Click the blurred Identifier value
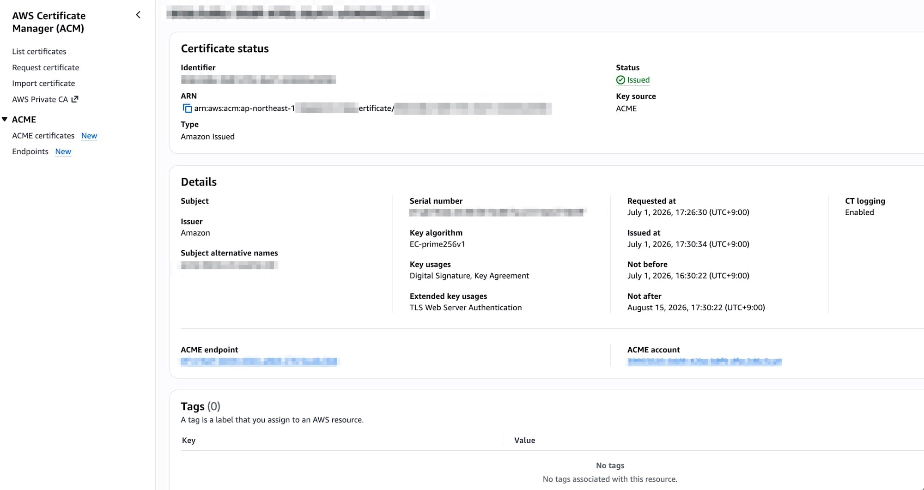 click(258, 80)
